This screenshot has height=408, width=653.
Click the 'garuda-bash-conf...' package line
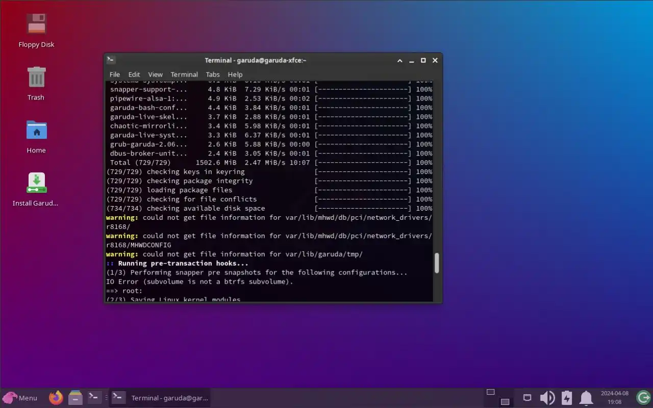click(269, 108)
